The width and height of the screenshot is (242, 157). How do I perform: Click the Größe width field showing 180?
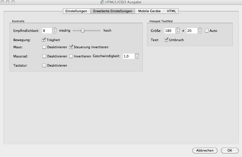point(170,31)
